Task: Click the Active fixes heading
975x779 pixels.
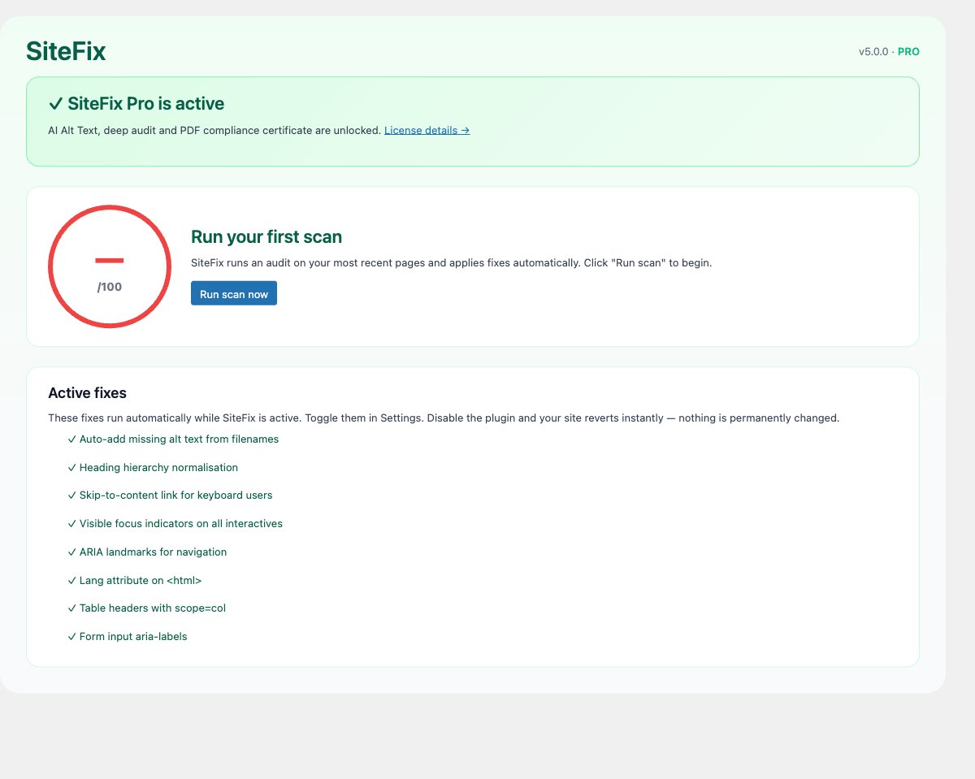Action: coord(87,393)
